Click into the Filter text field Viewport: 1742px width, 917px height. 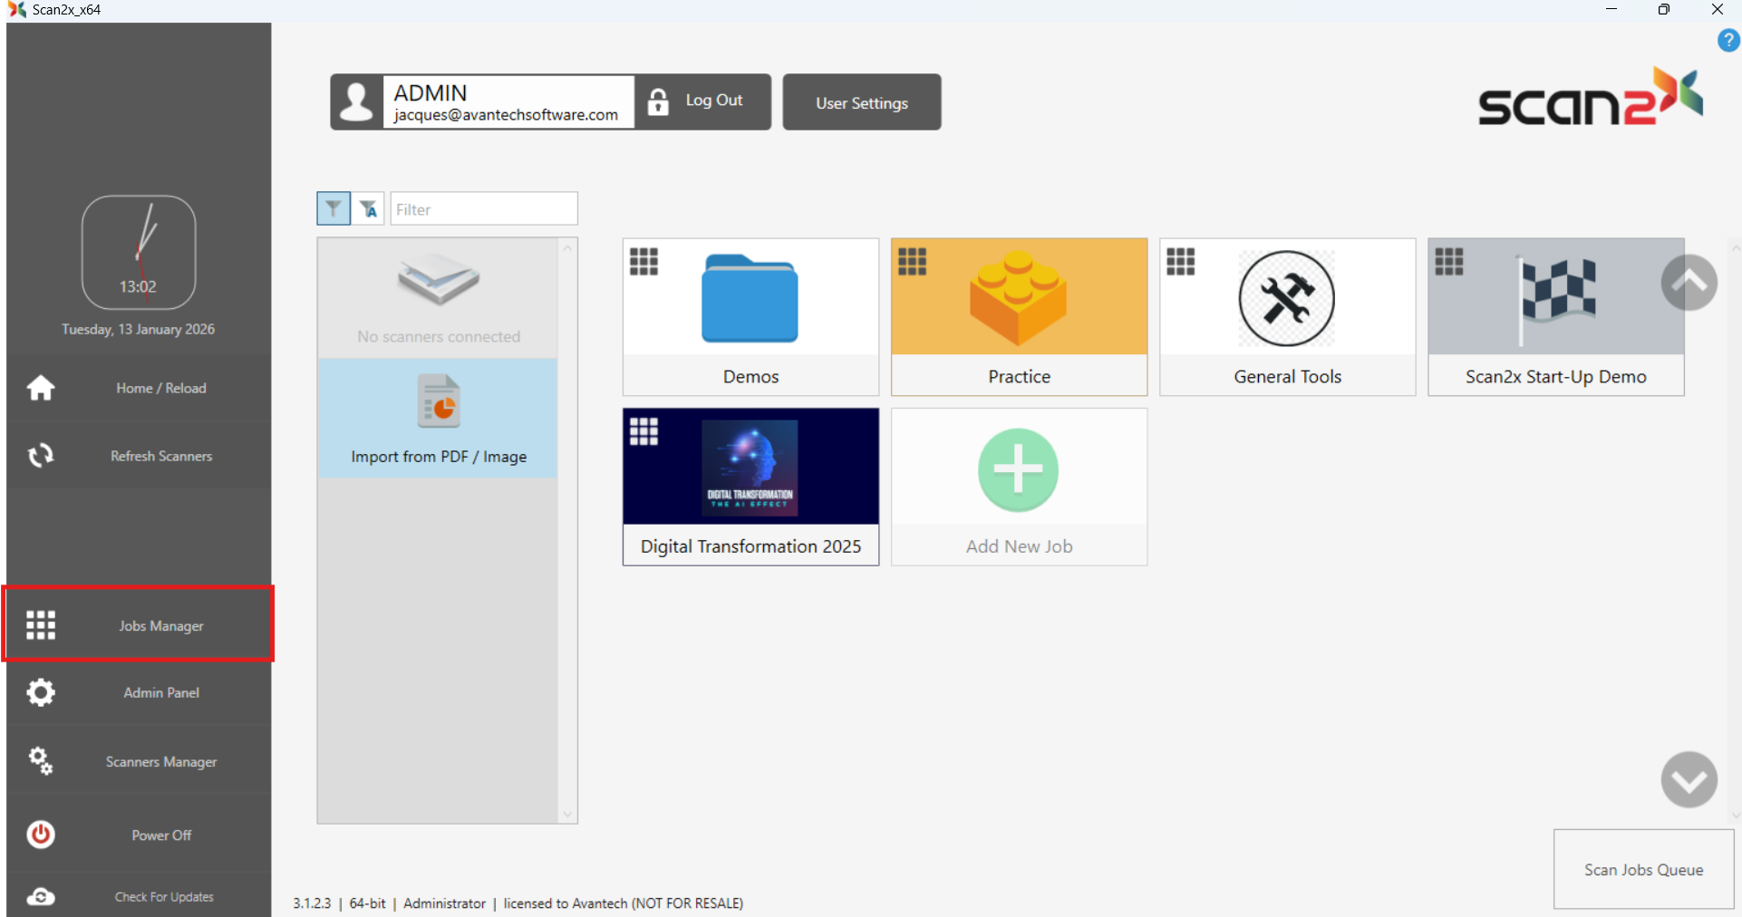483,209
